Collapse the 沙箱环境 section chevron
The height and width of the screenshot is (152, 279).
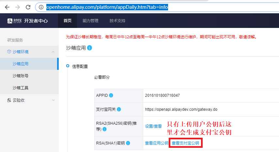coord(53,52)
